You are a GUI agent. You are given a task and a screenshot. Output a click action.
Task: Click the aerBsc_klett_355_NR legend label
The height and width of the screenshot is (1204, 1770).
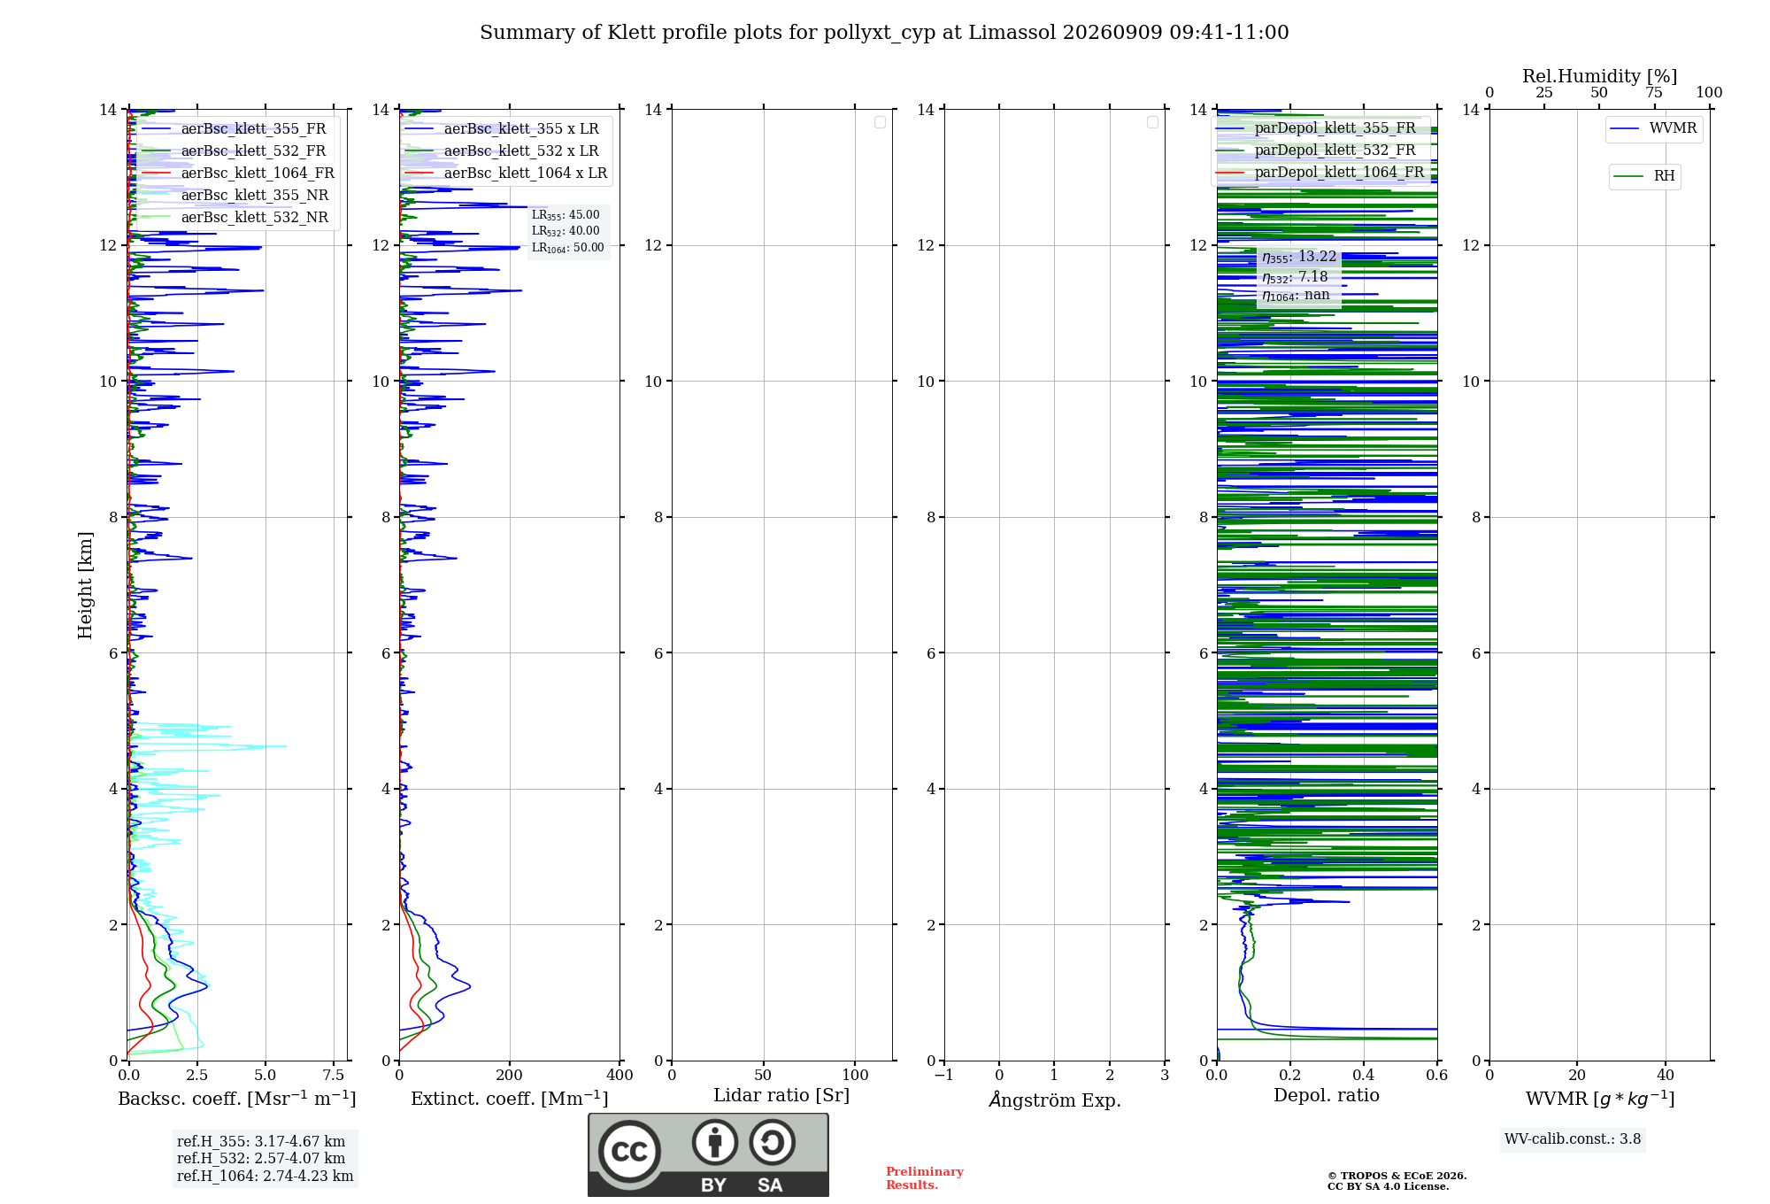click(254, 195)
